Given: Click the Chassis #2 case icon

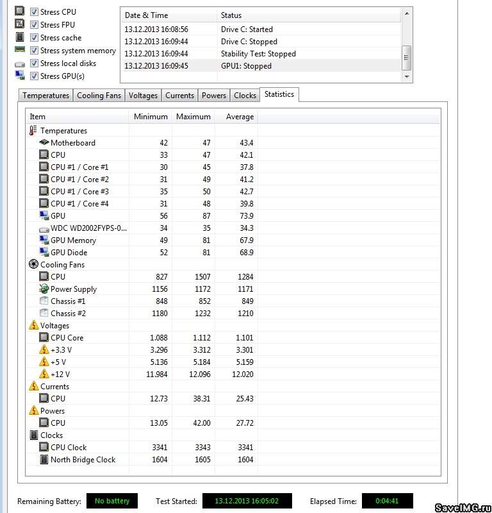Looking at the screenshot, I should point(44,313).
